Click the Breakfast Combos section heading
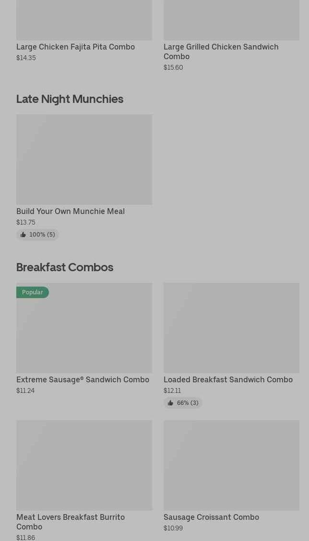 click(65, 267)
